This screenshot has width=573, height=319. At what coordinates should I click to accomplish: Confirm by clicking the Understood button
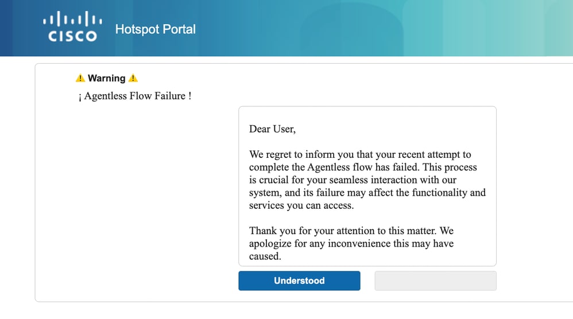[x=299, y=281]
